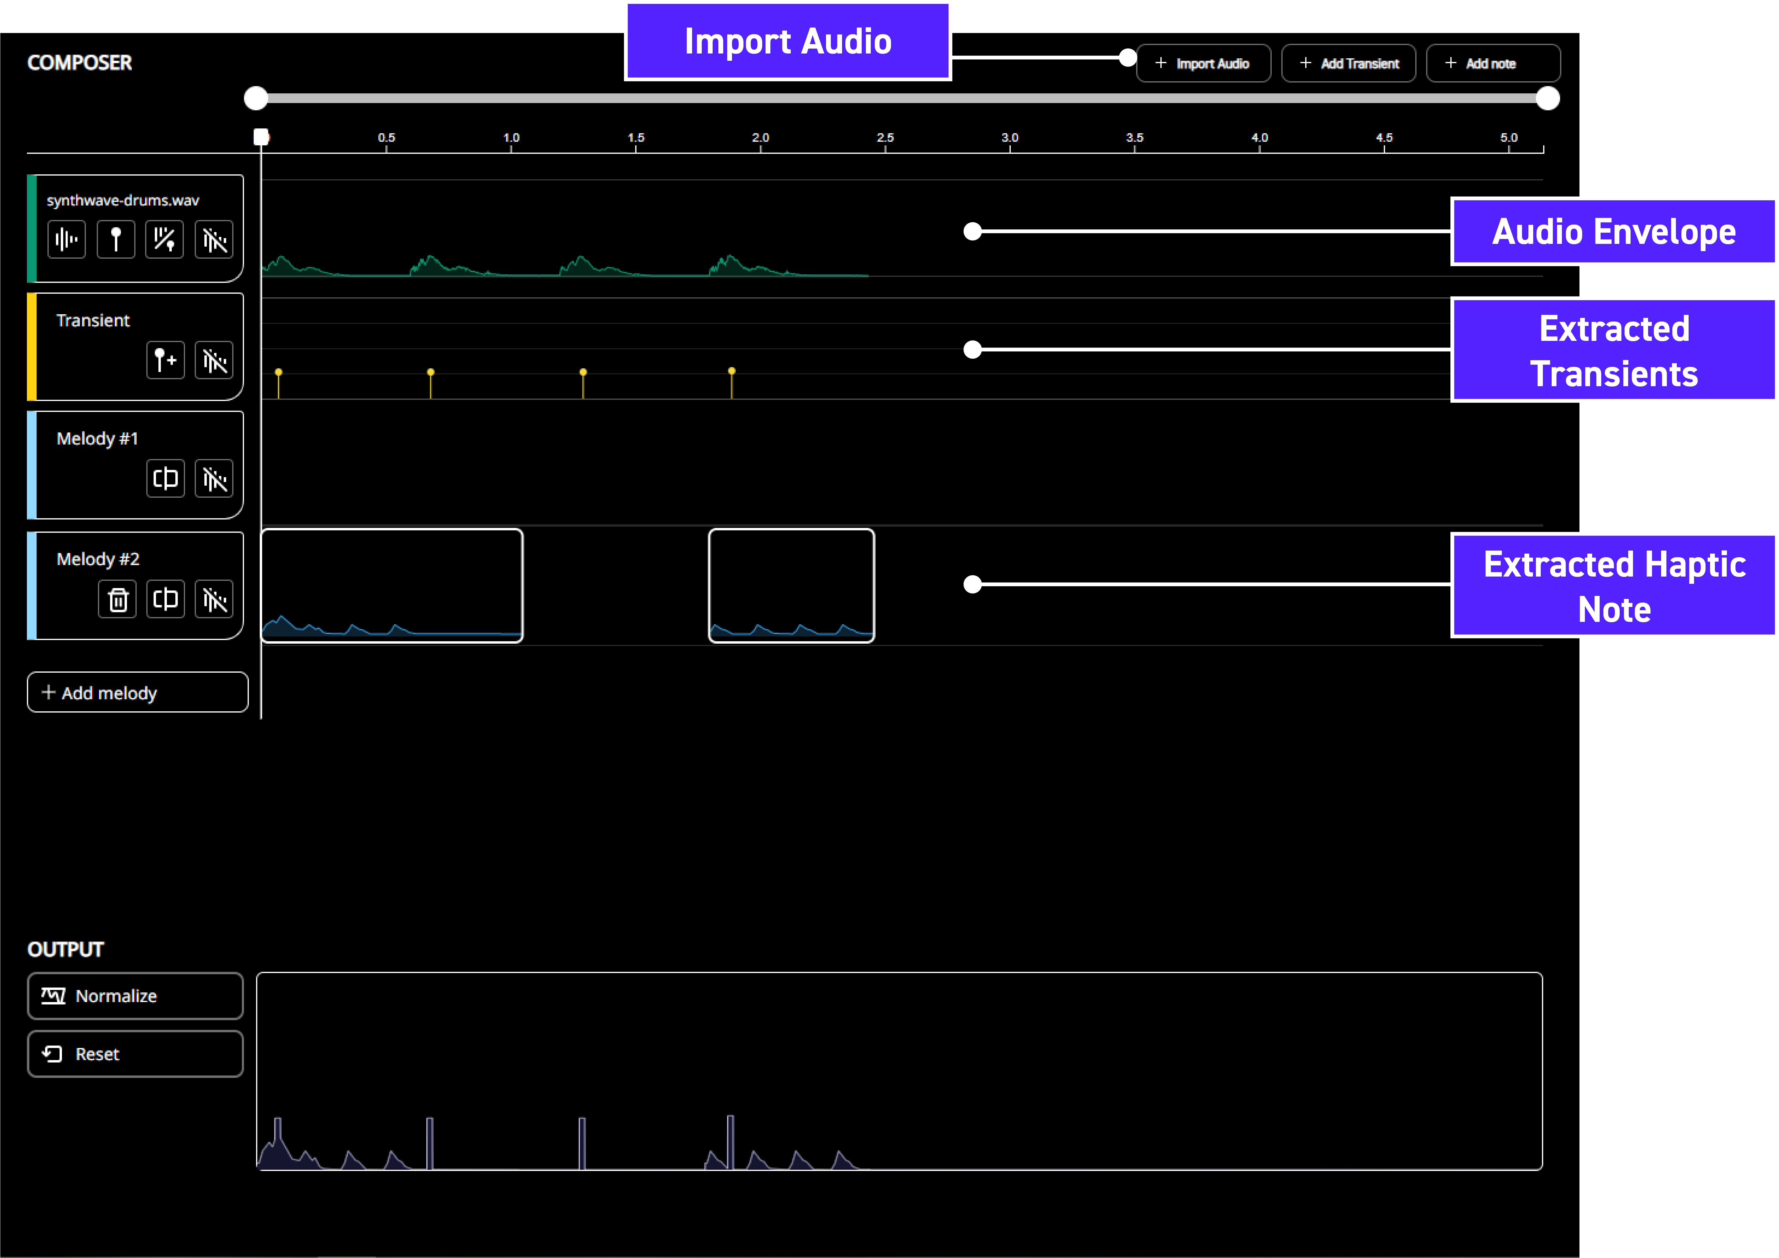
Task: Click the Melody #2 track label
Action: pos(98,559)
